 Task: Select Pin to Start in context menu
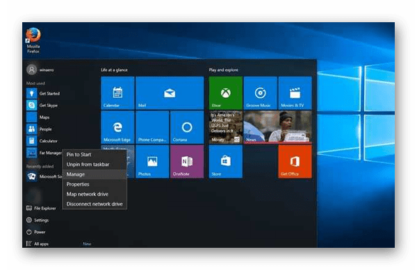(x=95, y=155)
